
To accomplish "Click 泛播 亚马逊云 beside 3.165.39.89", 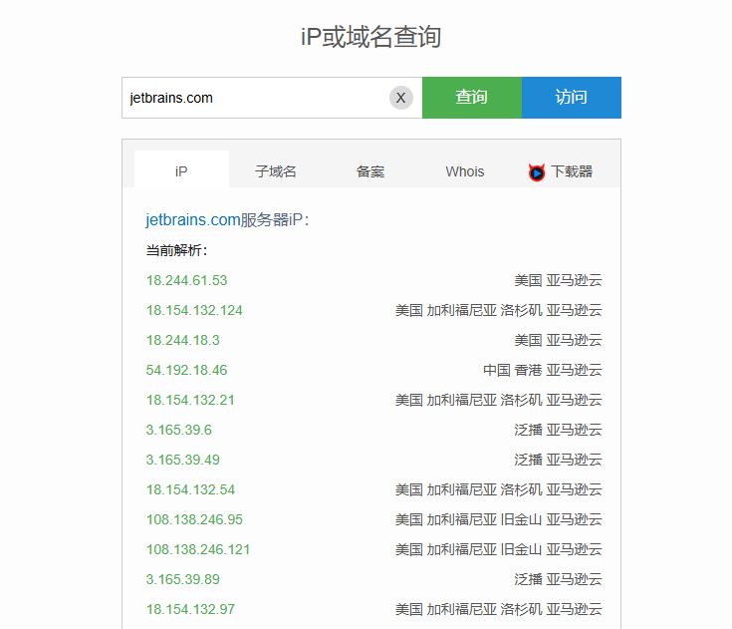I will tap(559, 579).
